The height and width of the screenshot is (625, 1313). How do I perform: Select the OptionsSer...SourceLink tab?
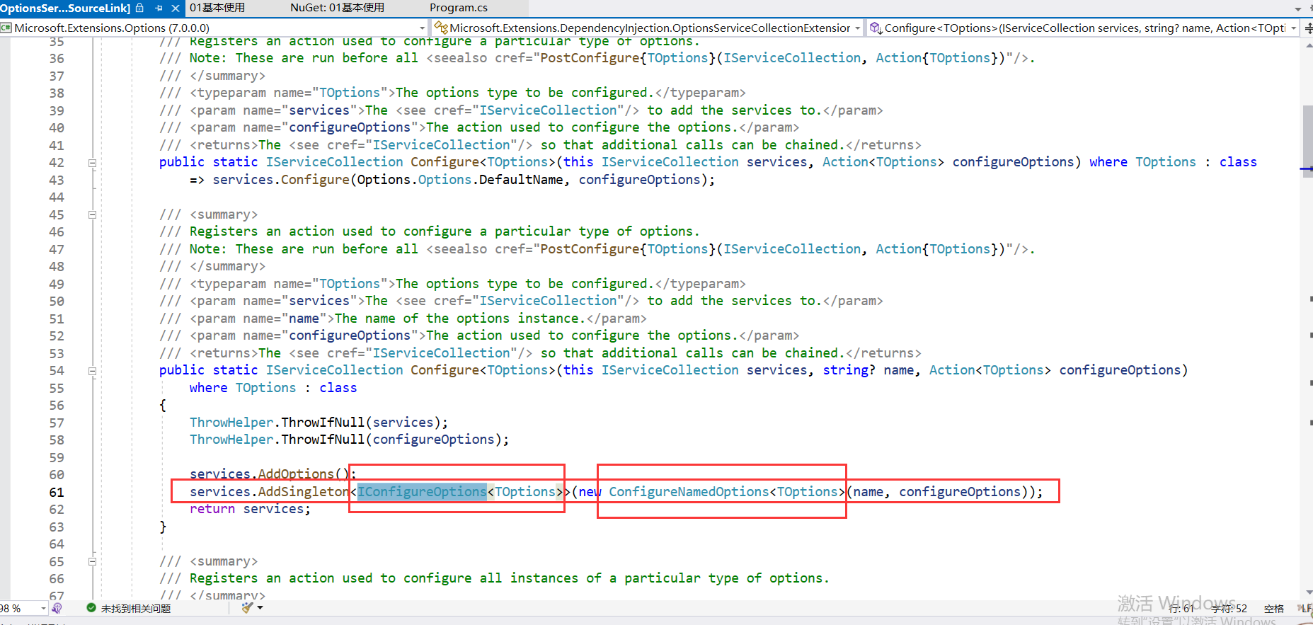click(65, 8)
